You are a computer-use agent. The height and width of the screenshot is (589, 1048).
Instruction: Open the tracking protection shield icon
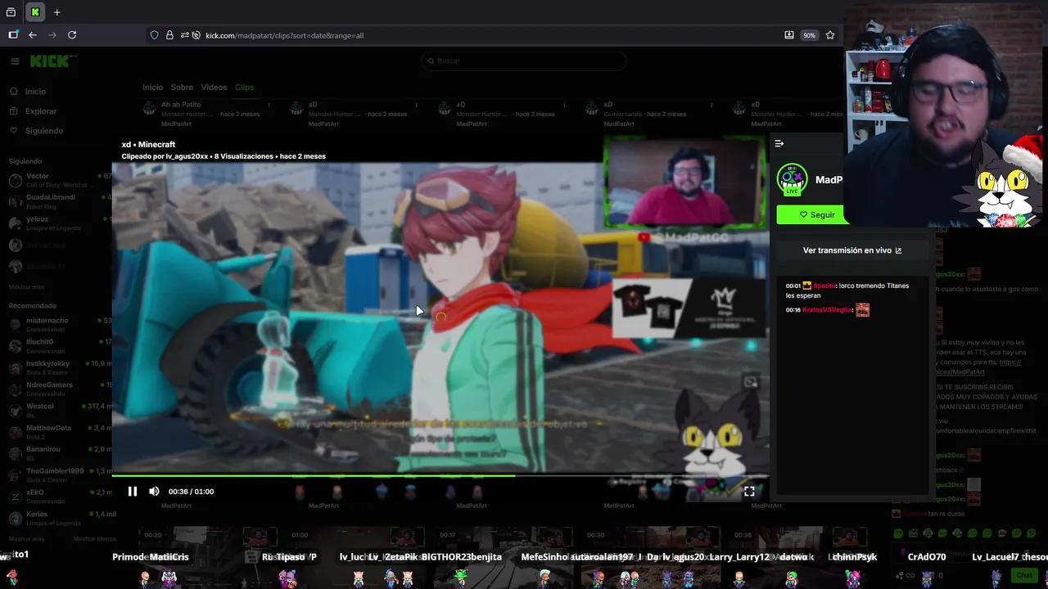[154, 35]
